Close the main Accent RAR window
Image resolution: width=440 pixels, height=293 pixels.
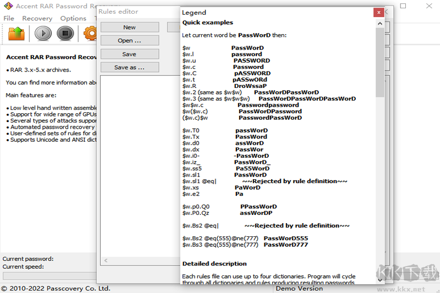tap(428, 6)
